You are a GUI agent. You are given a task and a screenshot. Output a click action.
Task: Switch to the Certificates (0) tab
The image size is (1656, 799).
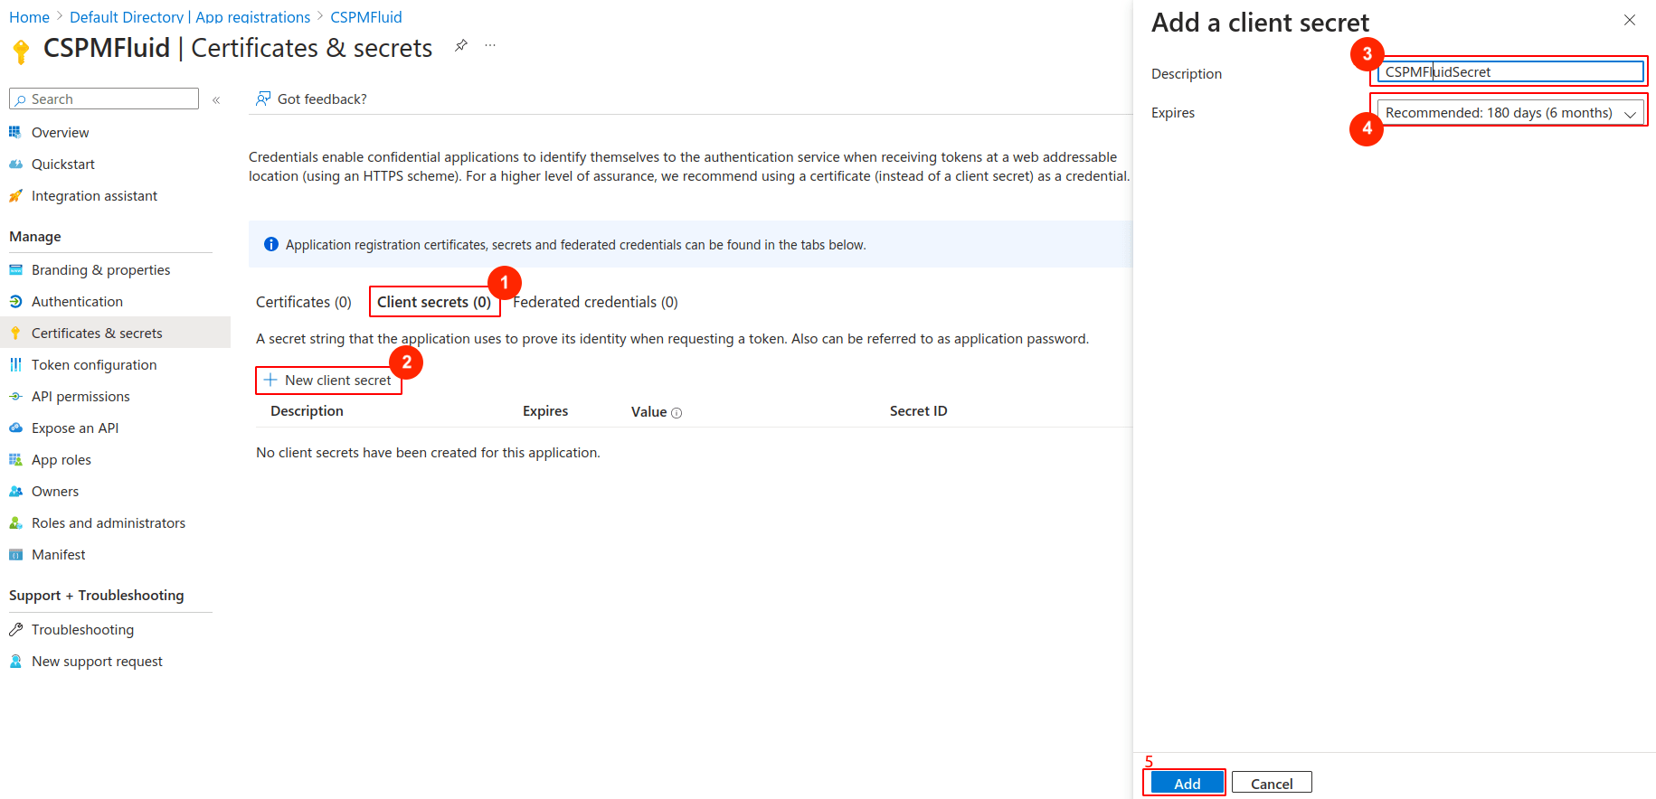click(x=304, y=302)
